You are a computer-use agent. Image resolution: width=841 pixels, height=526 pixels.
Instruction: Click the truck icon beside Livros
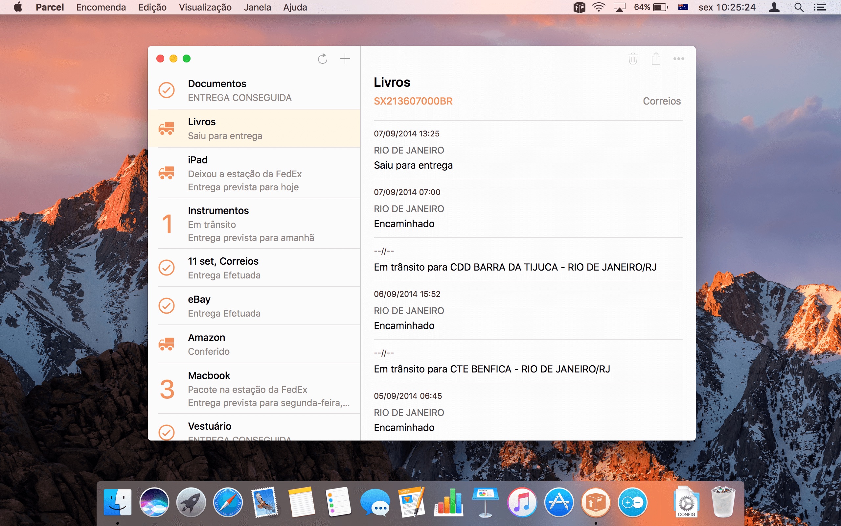tap(167, 128)
